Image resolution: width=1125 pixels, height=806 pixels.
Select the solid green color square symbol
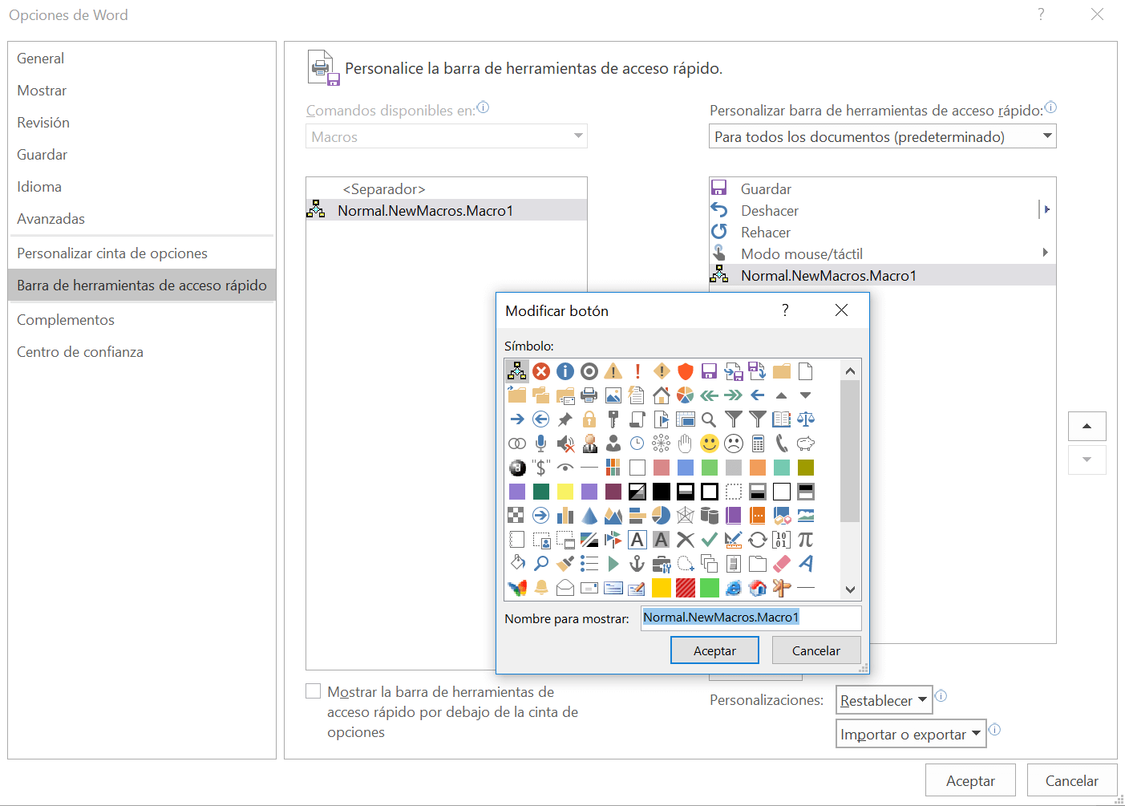[710, 587]
